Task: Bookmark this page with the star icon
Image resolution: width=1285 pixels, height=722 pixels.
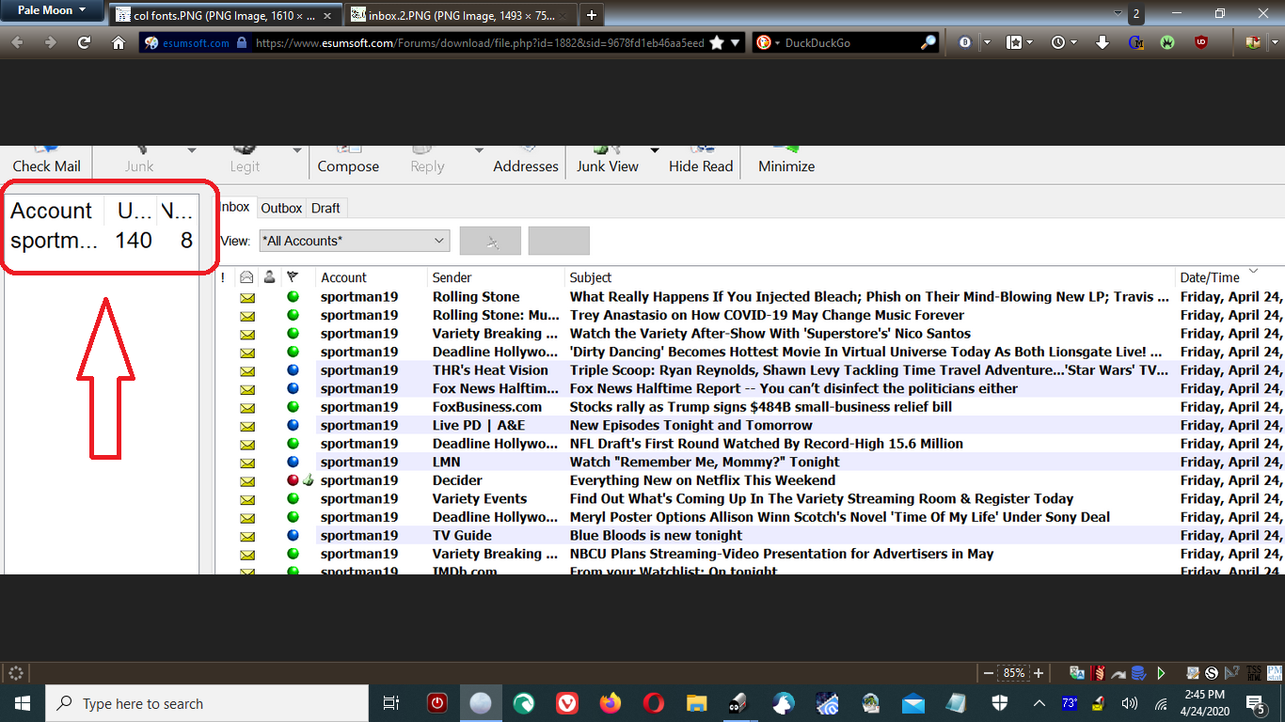Action: coord(717,42)
